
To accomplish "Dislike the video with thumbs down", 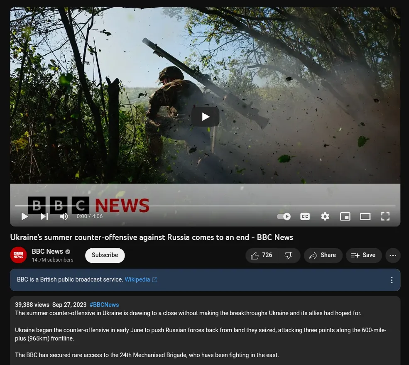I will point(289,255).
